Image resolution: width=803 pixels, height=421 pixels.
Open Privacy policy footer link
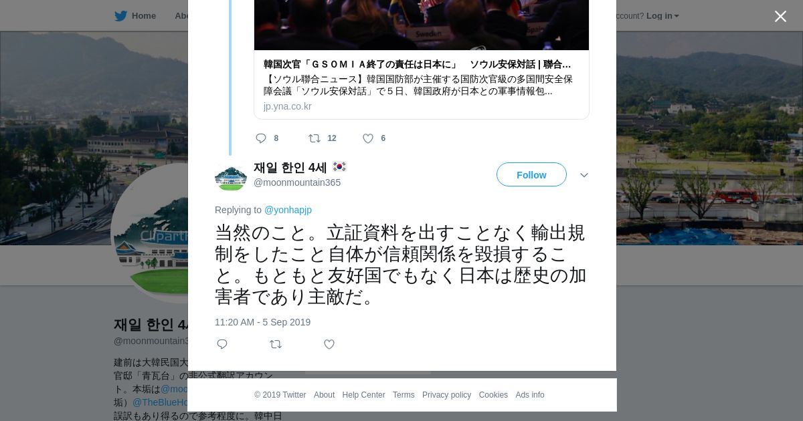coord(446,395)
